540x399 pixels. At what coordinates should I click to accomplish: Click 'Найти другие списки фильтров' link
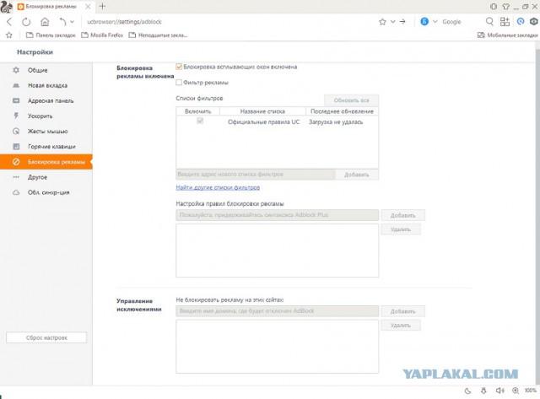click(218, 187)
